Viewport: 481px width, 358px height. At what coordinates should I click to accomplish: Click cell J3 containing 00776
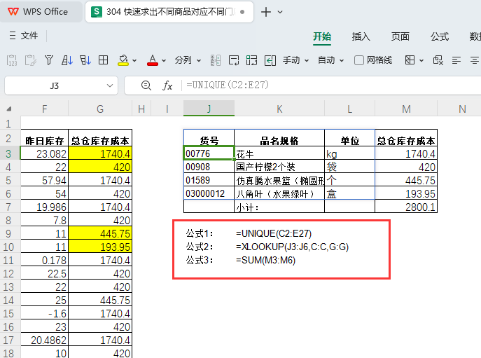tap(209, 153)
